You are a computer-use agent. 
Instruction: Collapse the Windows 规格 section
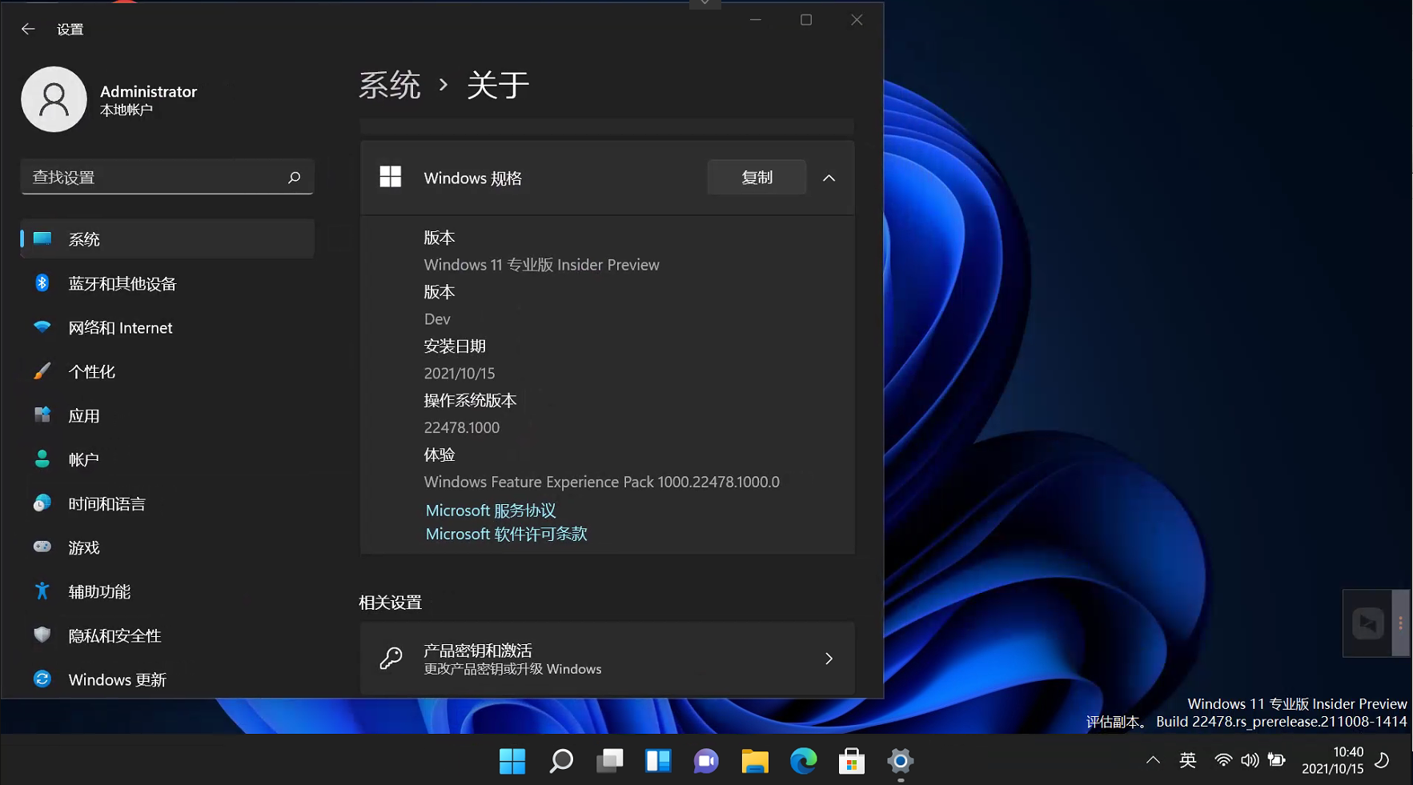click(829, 178)
